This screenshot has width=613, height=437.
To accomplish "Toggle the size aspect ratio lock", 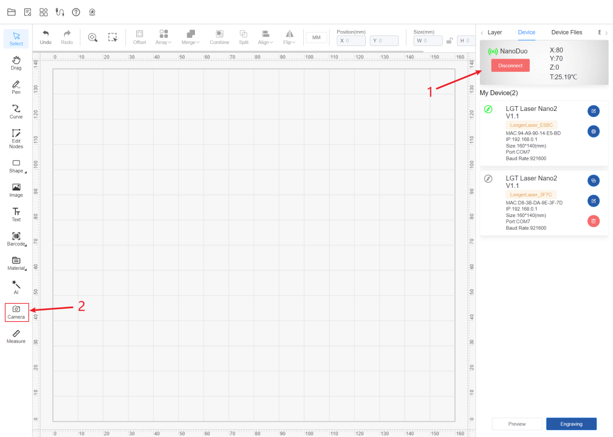I will pyautogui.click(x=449, y=41).
